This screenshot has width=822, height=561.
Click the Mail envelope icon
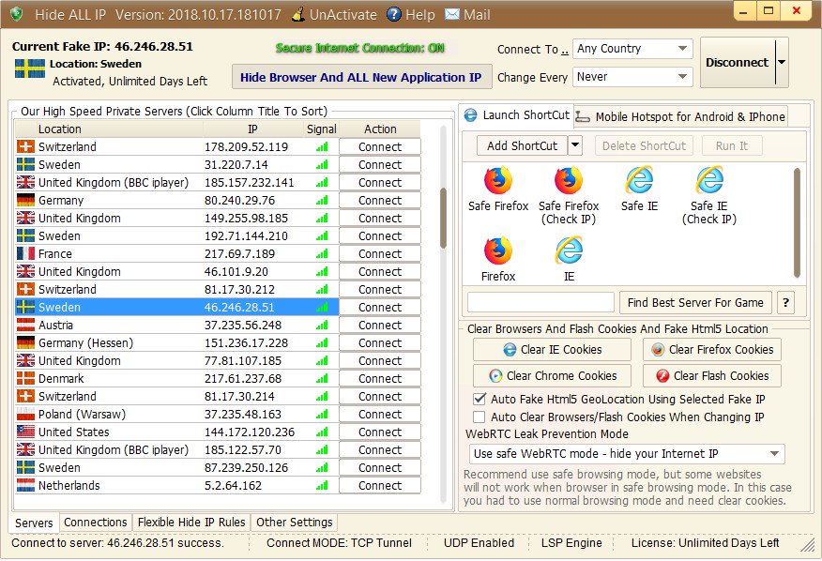452,14
